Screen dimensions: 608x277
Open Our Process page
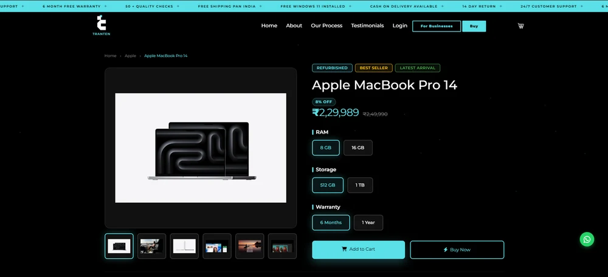326,26
